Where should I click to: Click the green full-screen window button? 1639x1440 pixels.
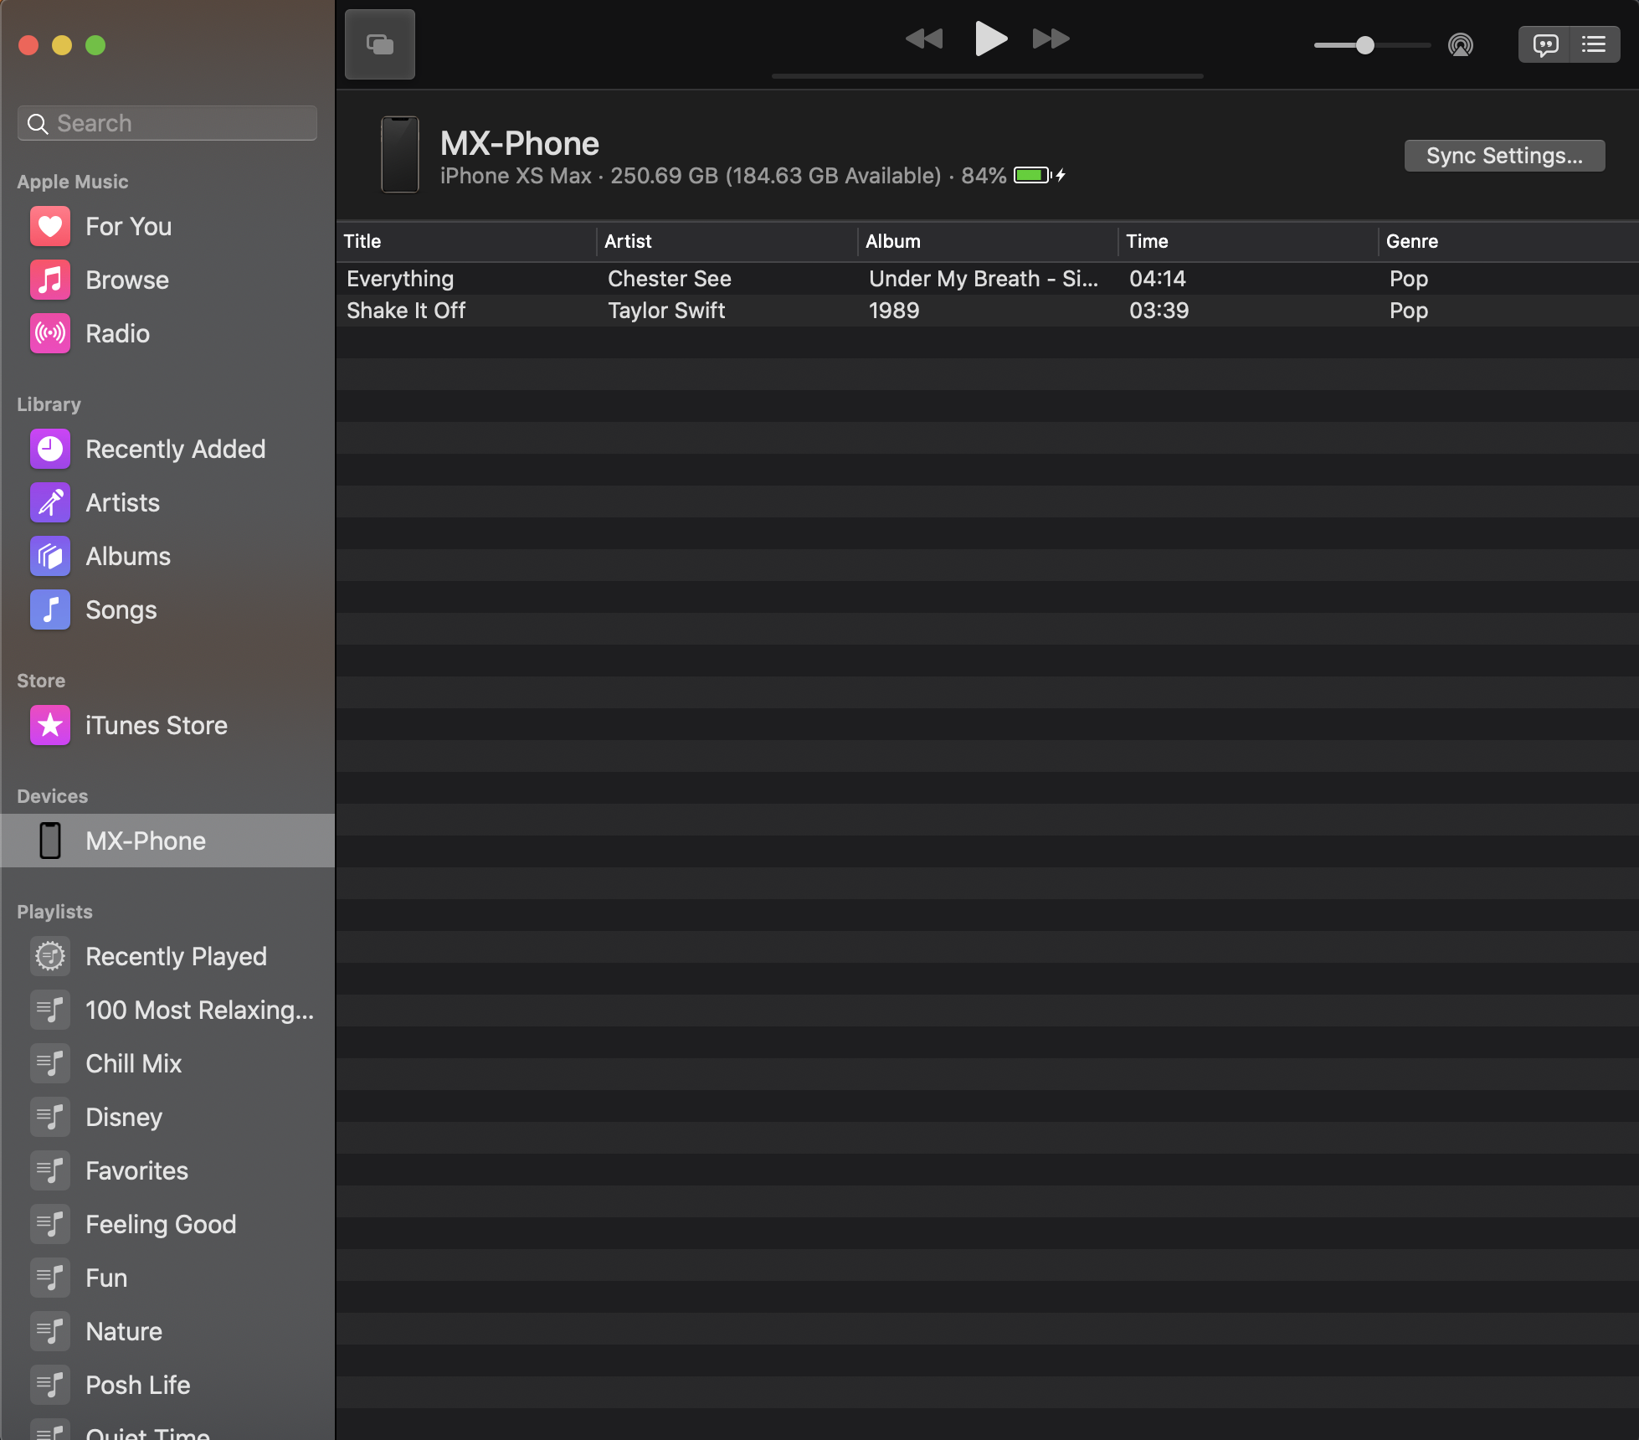[95, 45]
